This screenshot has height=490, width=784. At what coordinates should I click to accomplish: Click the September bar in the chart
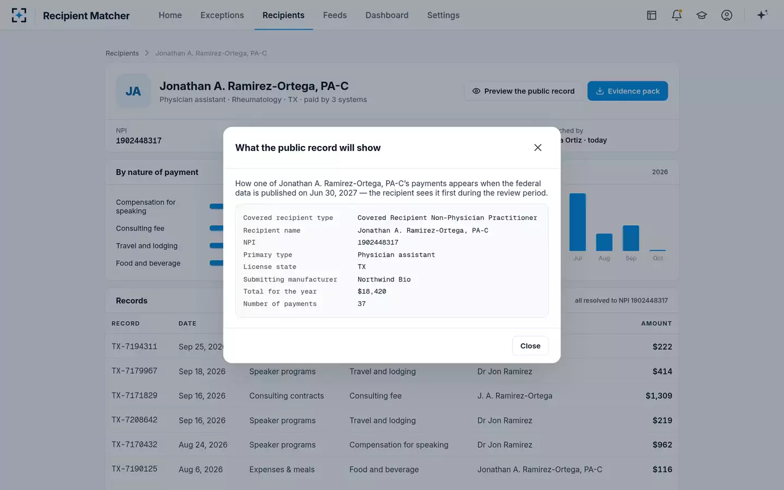coord(631,238)
